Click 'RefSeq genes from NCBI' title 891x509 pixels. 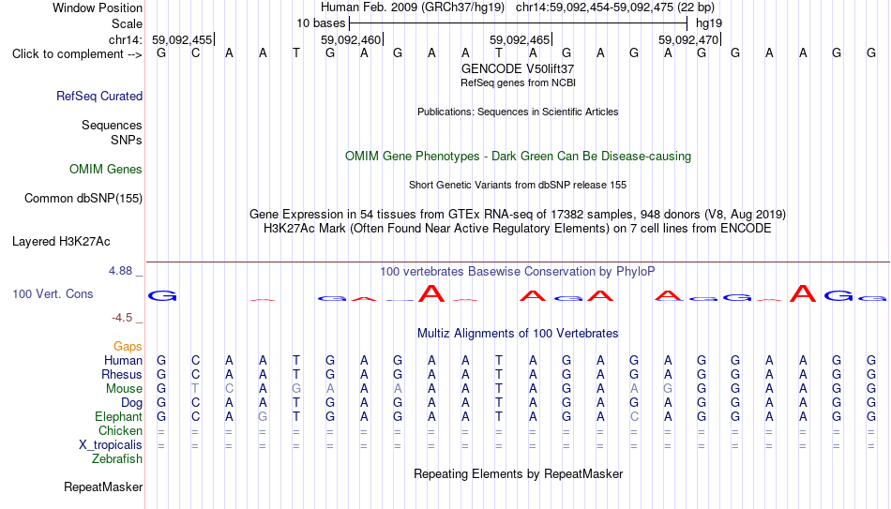pos(518,82)
